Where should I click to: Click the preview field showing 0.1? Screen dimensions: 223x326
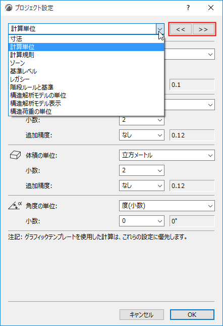(x=192, y=85)
